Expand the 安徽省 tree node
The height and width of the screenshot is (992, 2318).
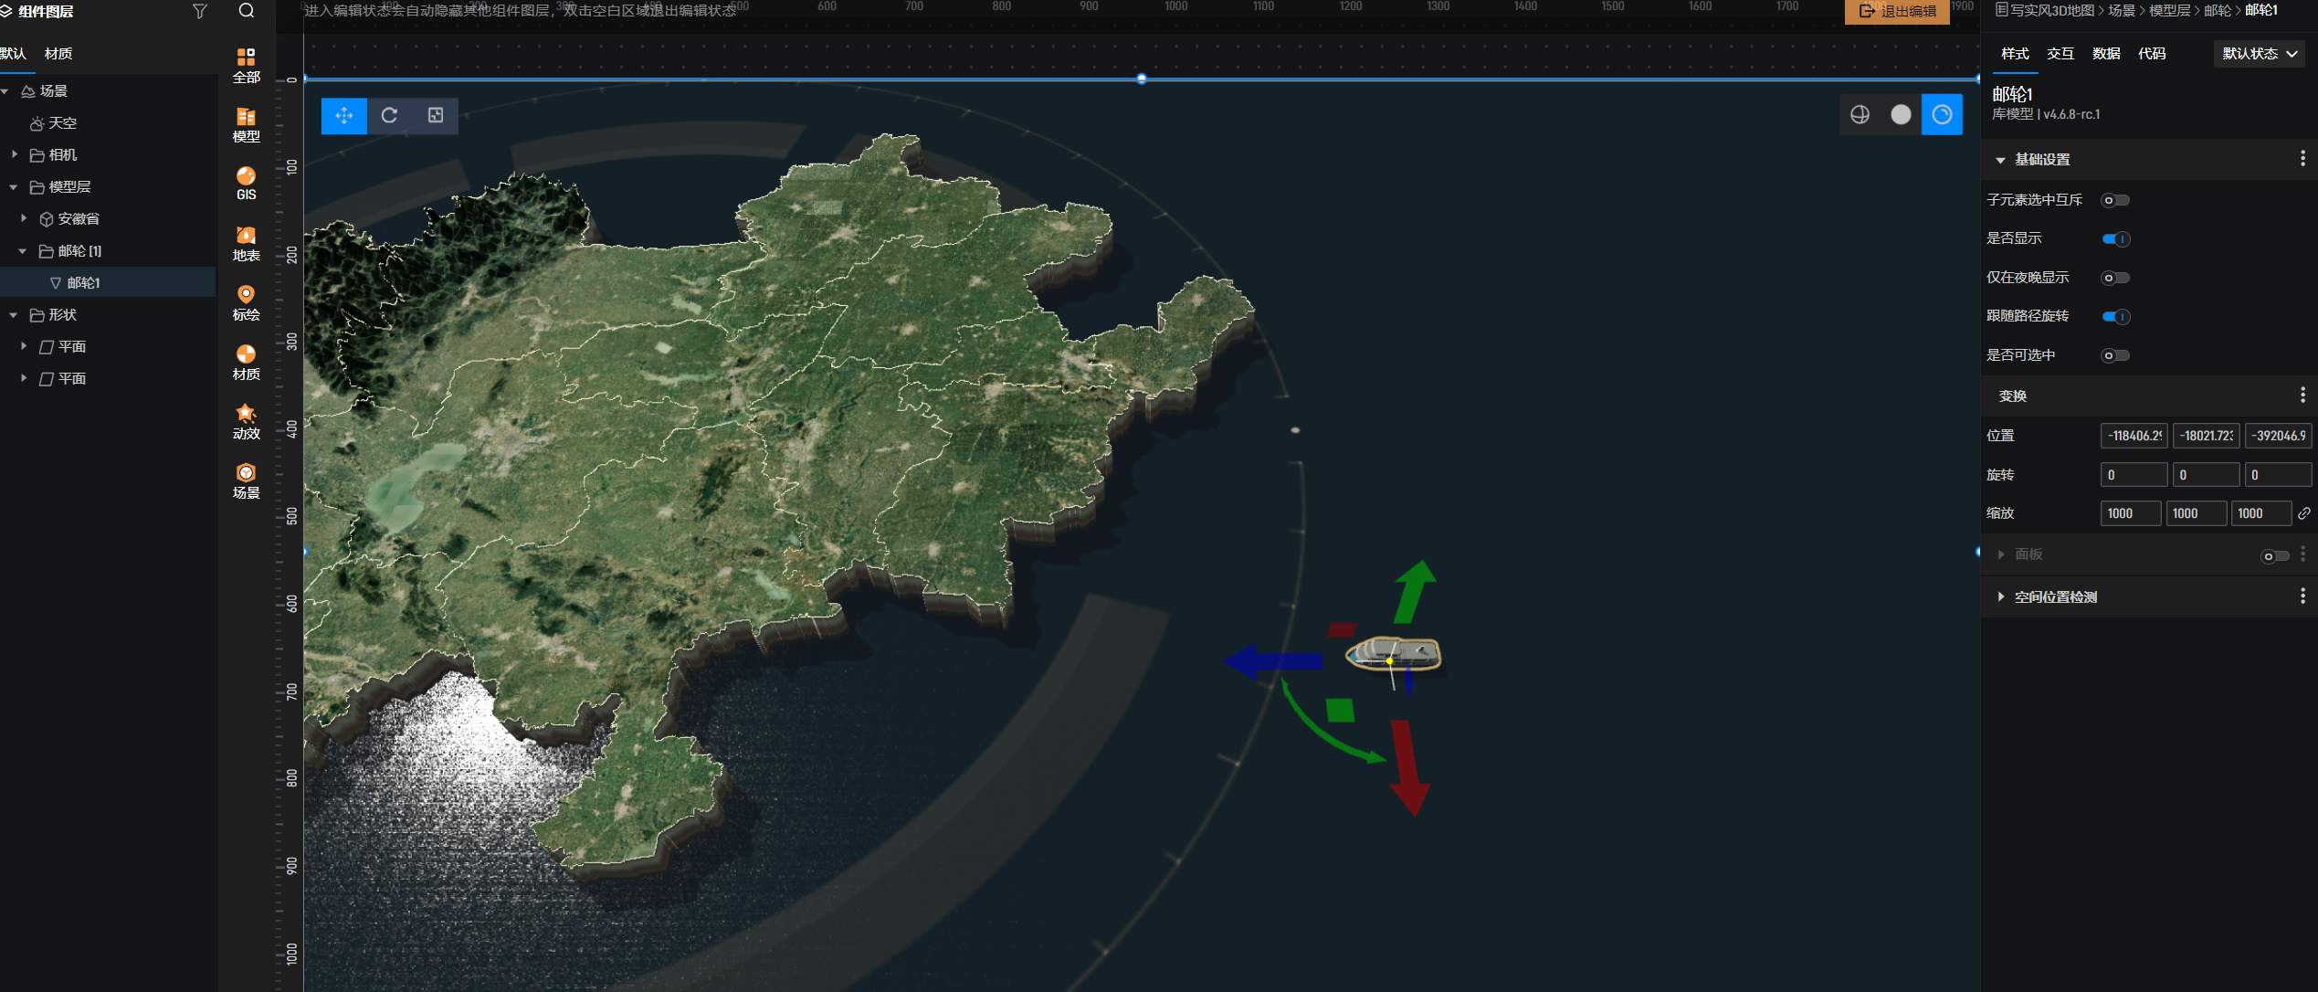coord(24,218)
